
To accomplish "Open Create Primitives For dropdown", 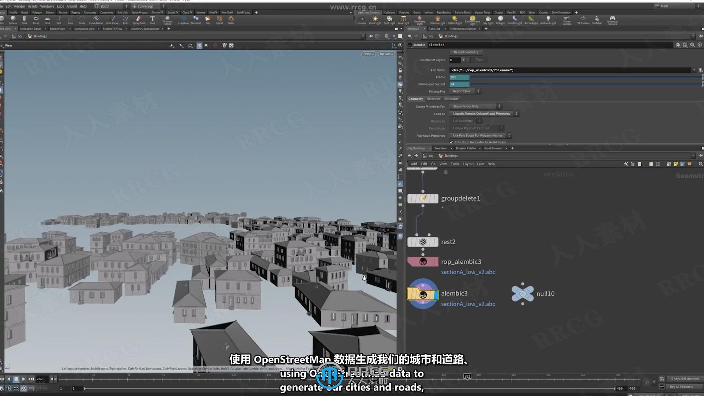I will 476,106.
